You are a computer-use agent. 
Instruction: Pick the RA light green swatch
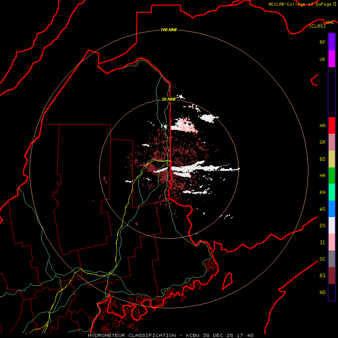point(332,192)
